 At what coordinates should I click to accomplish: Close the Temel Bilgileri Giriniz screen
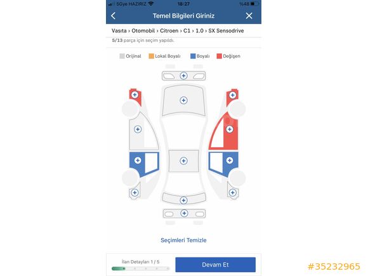coord(249,16)
